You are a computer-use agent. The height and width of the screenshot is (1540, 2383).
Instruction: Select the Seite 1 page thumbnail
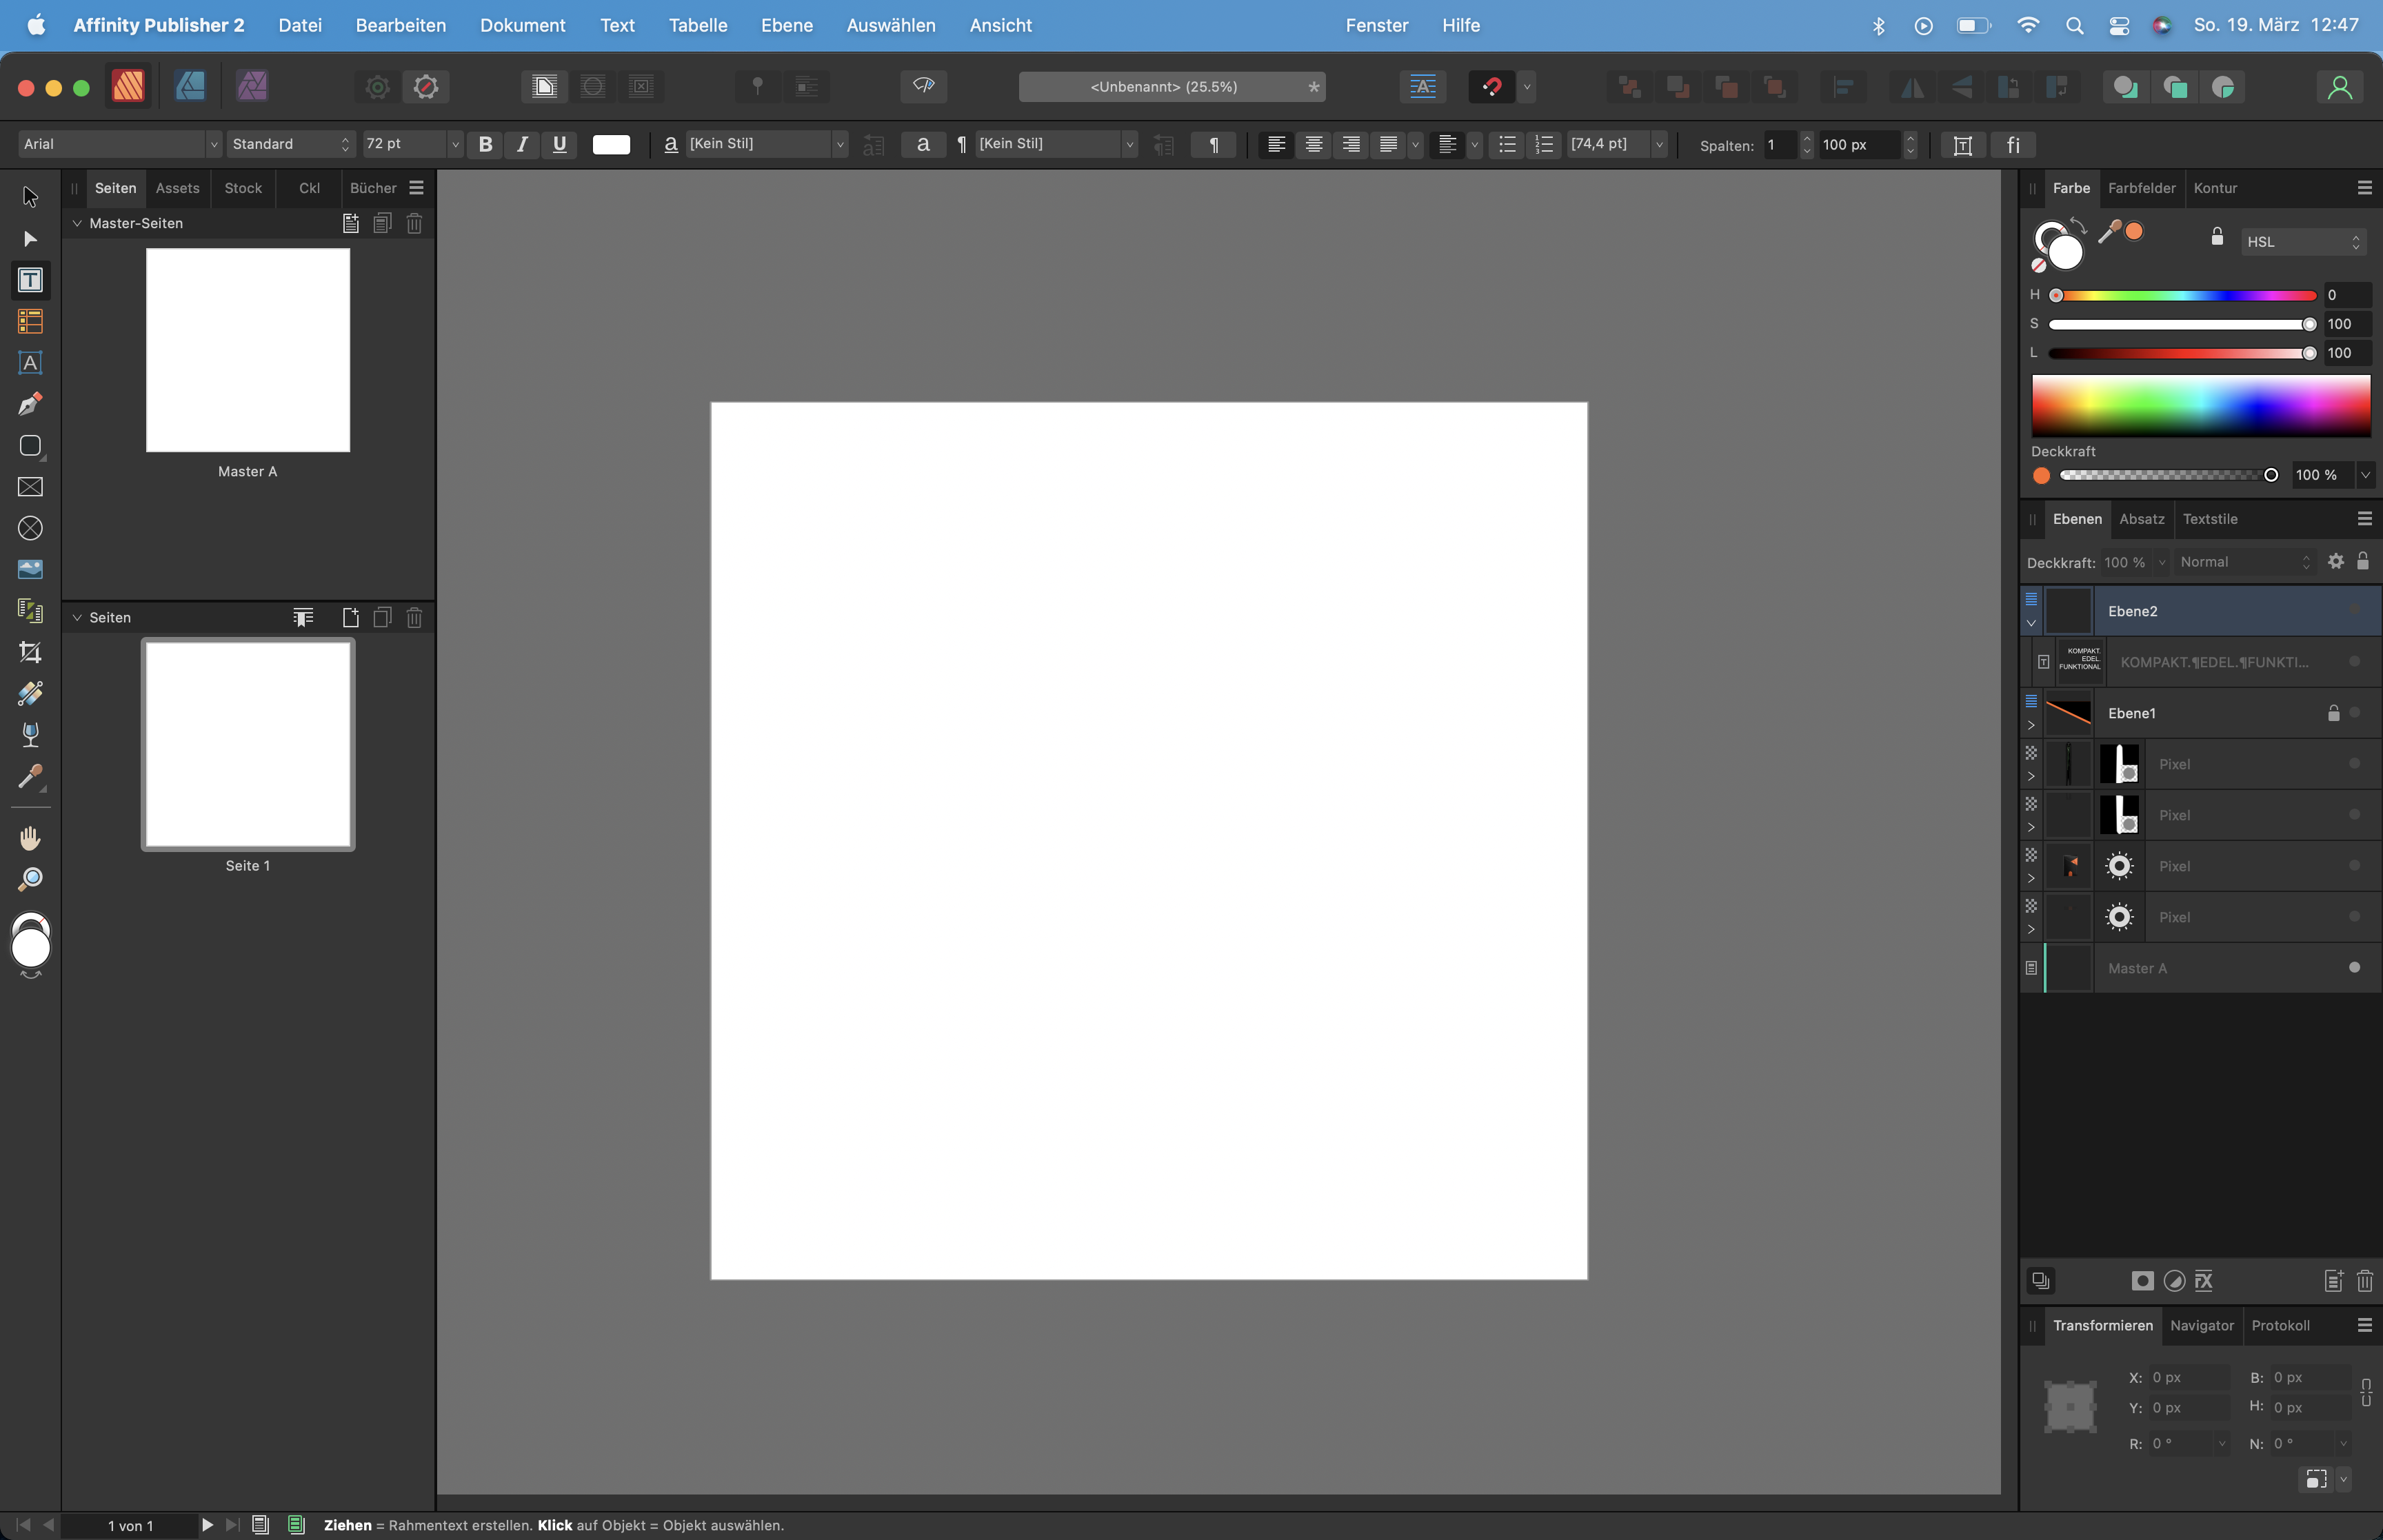pos(248,745)
